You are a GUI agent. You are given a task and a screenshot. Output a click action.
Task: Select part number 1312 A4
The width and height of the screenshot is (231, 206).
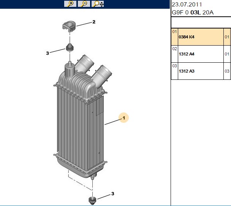coord(187,54)
